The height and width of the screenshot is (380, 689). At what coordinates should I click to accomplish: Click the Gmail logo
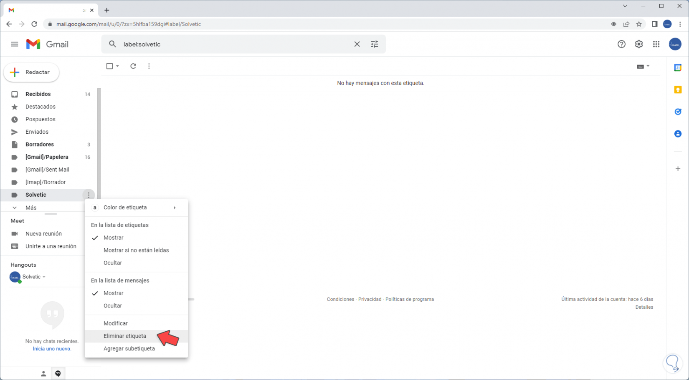point(47,44)
